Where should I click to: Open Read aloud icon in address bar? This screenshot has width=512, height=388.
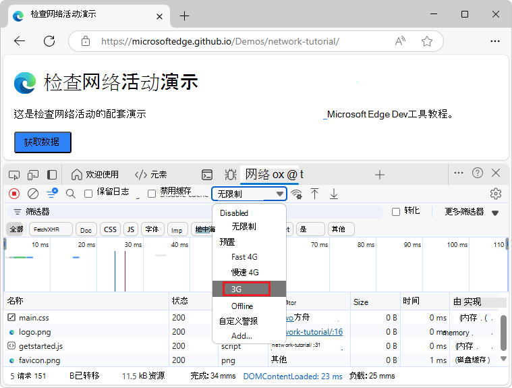pyautogui.click(x=400, y=41)
